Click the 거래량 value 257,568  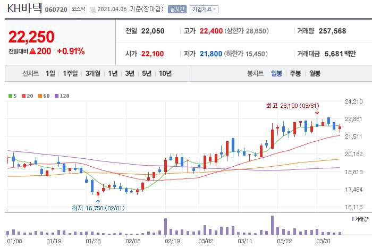coord(332,31)
